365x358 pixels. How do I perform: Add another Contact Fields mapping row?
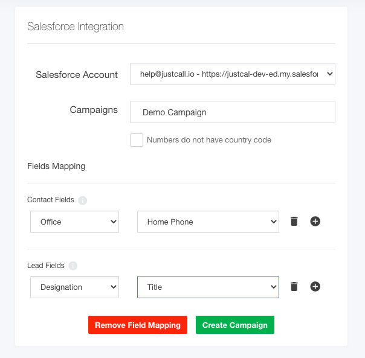[315, 221]
